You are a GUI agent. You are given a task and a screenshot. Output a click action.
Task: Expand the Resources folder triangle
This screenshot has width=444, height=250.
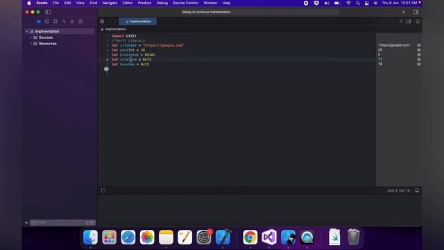[31, 44]
